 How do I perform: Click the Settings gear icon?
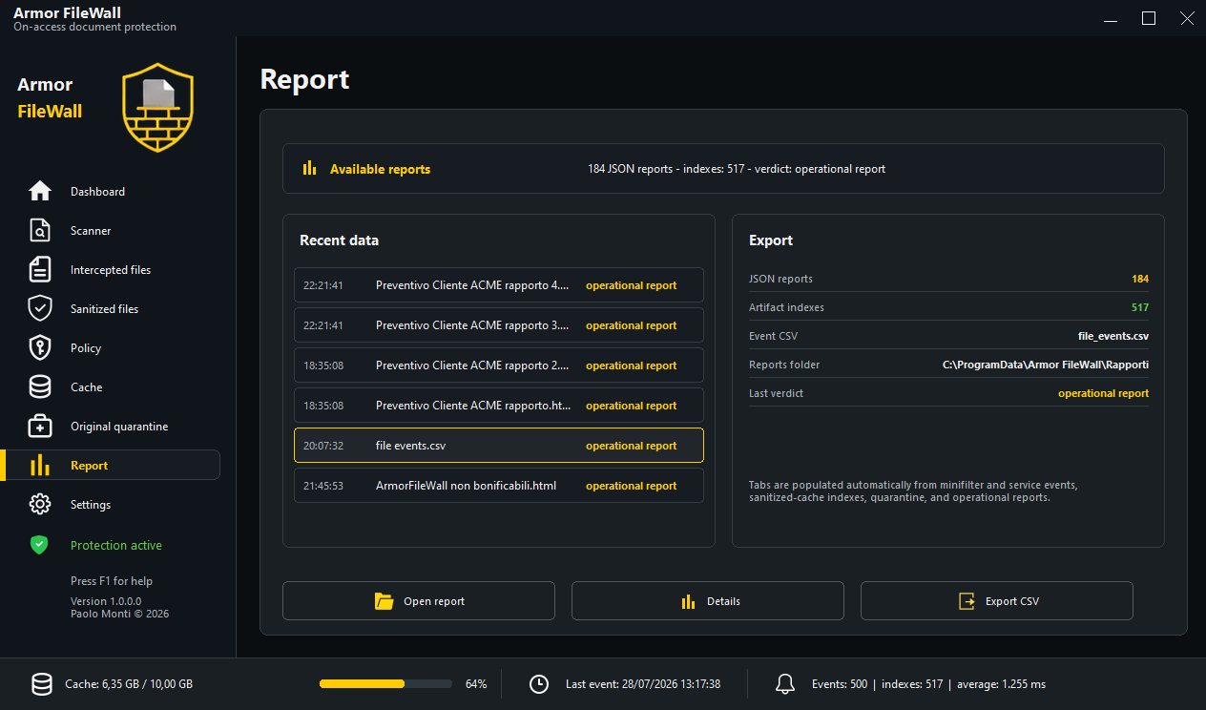(40, 504)
